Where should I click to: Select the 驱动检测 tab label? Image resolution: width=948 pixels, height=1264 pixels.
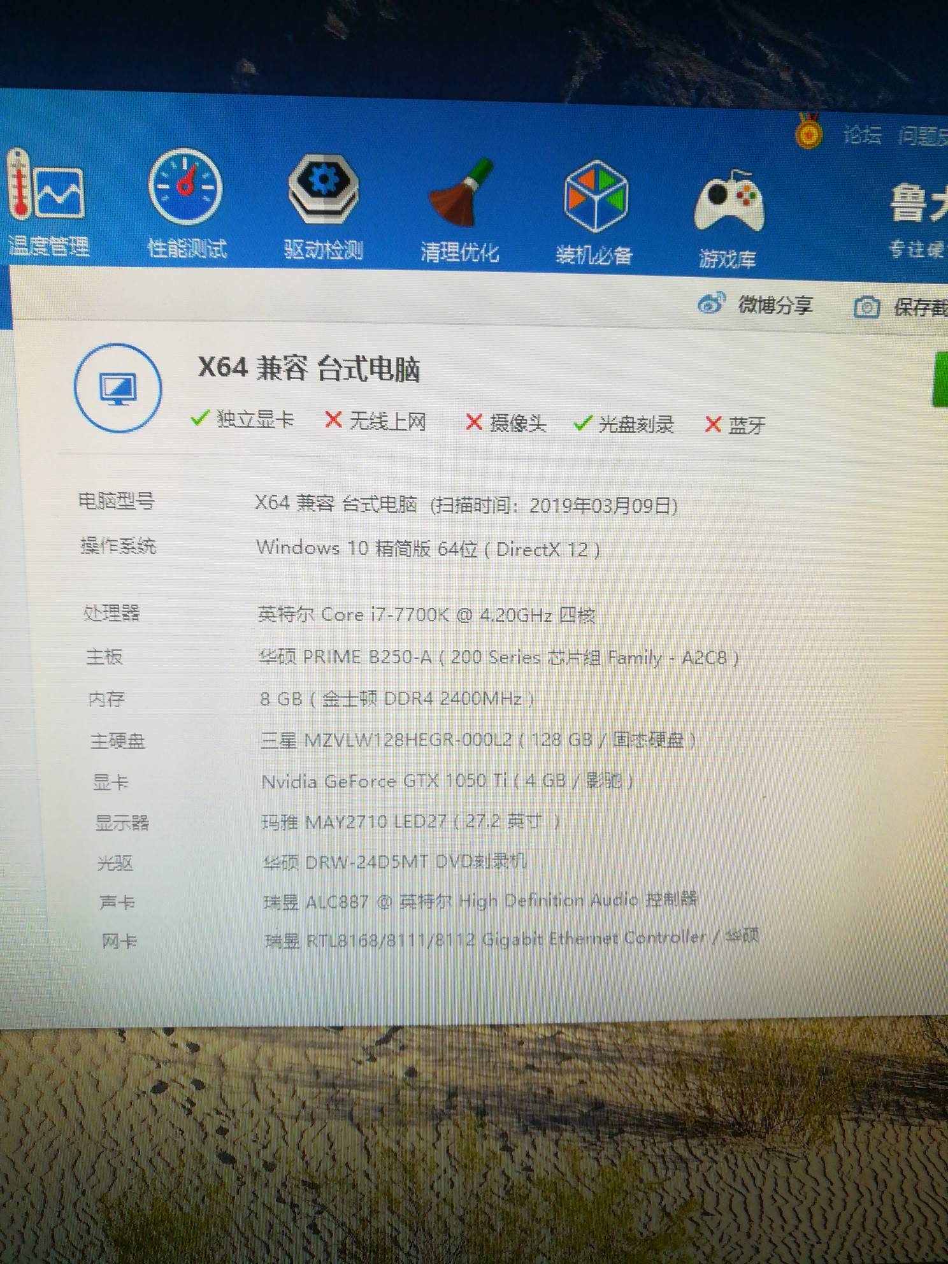coord(323,249)
